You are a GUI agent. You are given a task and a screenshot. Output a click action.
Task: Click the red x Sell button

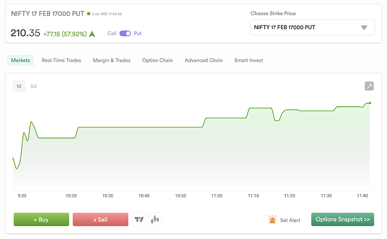click(100, 219)
